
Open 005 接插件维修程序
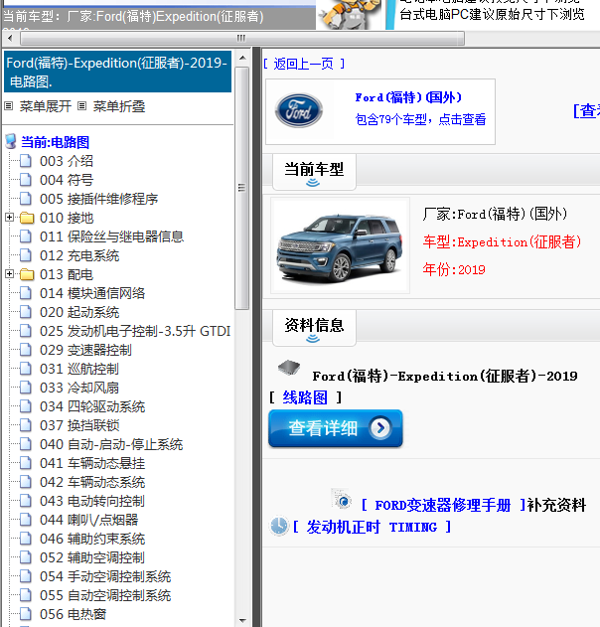click(x=98, y=199)
